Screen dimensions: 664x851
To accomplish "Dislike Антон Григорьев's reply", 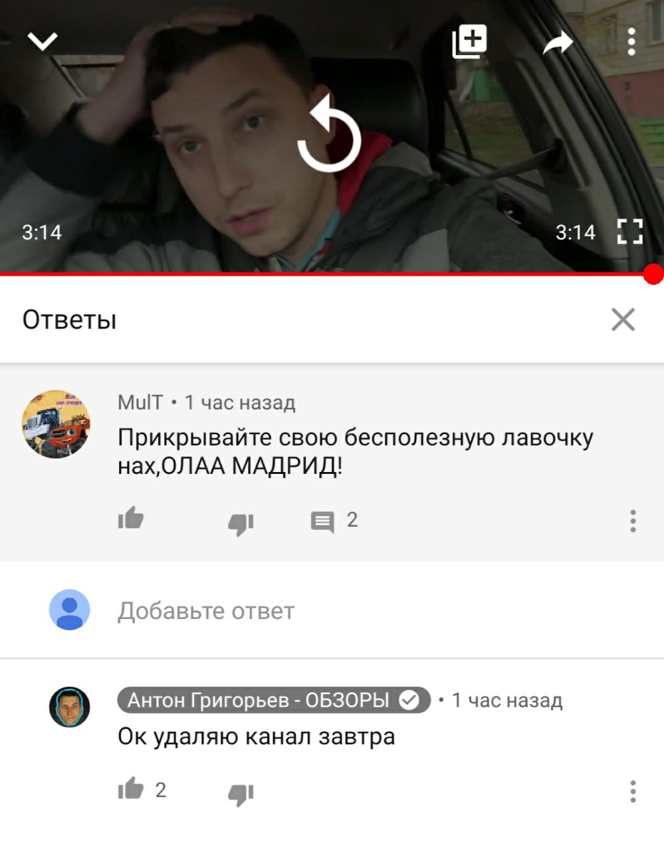I will click(241, 794).
